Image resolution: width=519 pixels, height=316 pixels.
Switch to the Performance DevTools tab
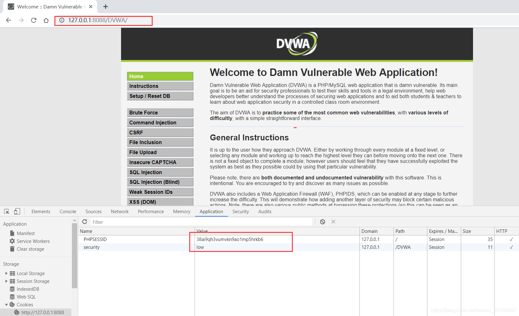[x=151, y=212]
